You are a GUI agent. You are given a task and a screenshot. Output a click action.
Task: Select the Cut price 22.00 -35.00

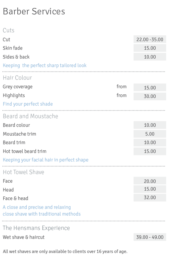coord(150,39)
